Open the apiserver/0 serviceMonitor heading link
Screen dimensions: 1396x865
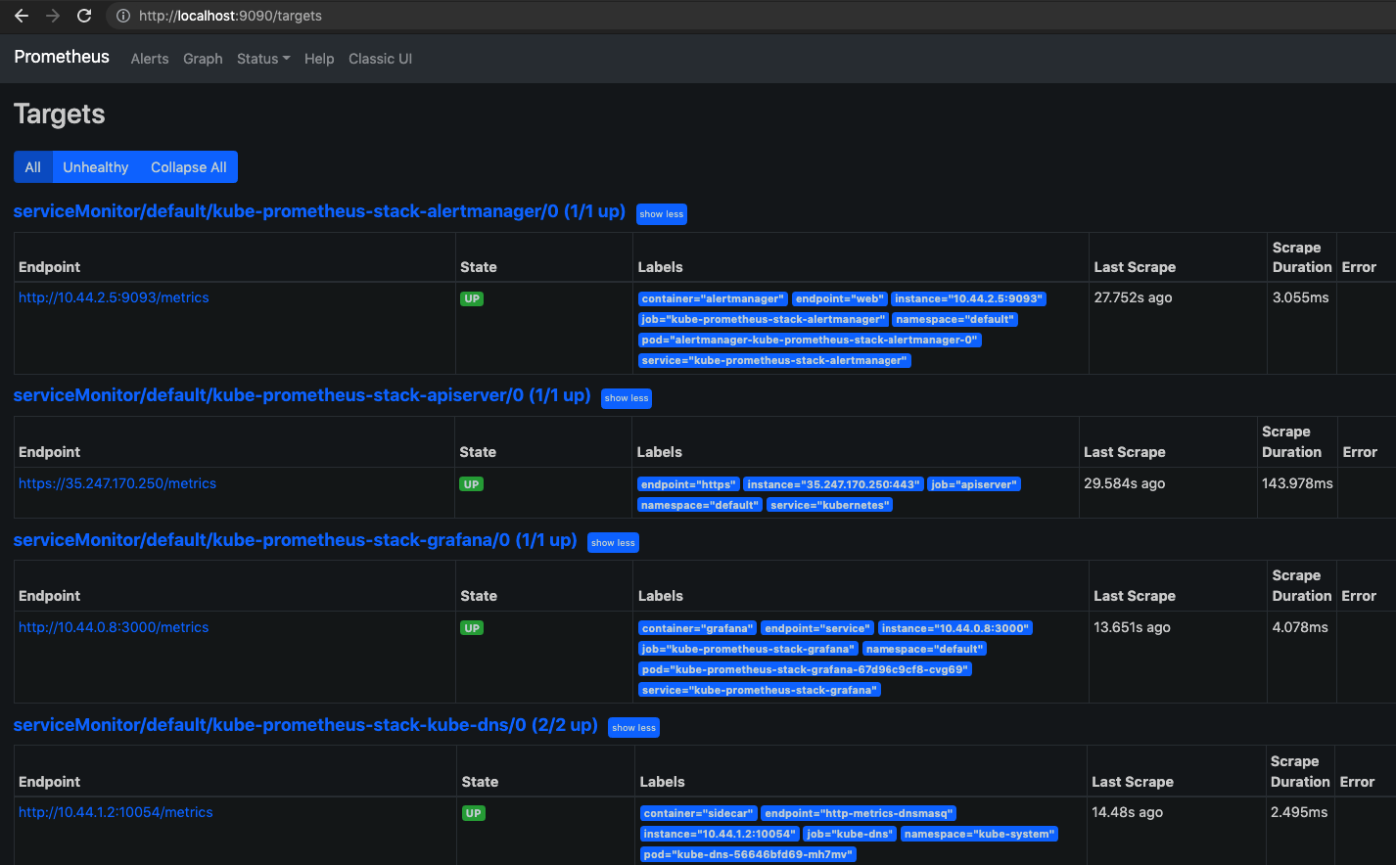click(302, 395)
